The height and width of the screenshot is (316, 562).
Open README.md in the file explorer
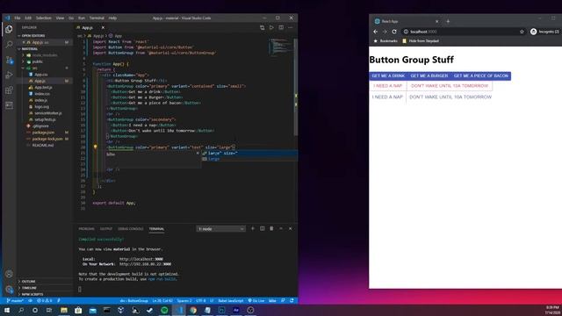pyautogui.click(x=43, y=146)
